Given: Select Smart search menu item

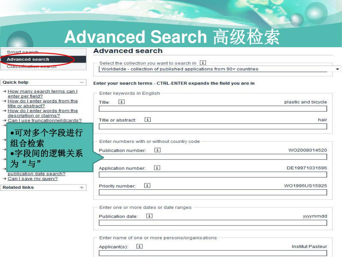Looking at the screenshot, I should point(43,52).
